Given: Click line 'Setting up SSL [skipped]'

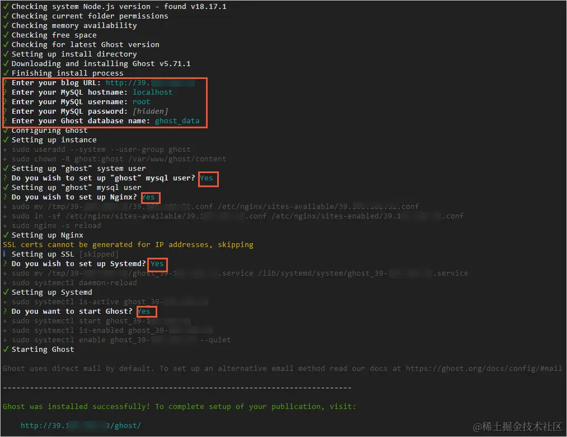Looking at the screenshot, I should (60, 254).
